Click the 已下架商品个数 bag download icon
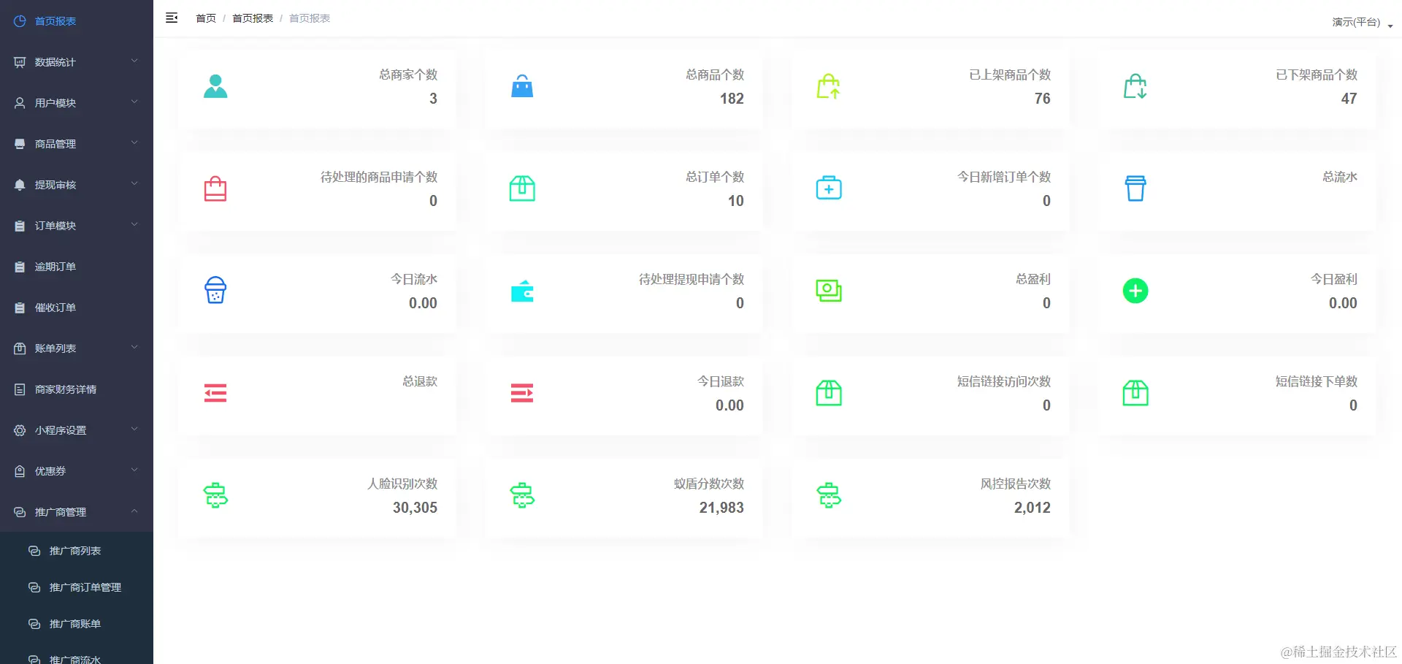Image resolution: width=1402 pixels, height=664 pixels. click(1135, 86)
